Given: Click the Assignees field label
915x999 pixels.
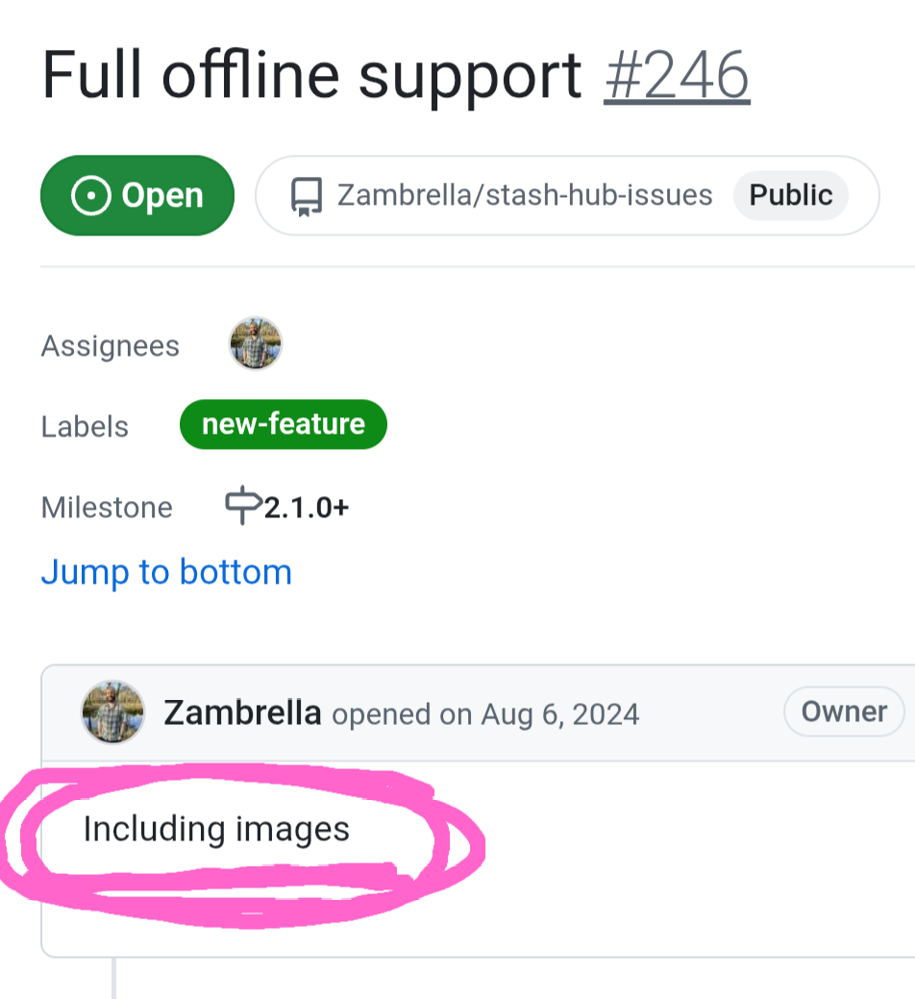Looking at the screenshot, I should tap(110, 346).
